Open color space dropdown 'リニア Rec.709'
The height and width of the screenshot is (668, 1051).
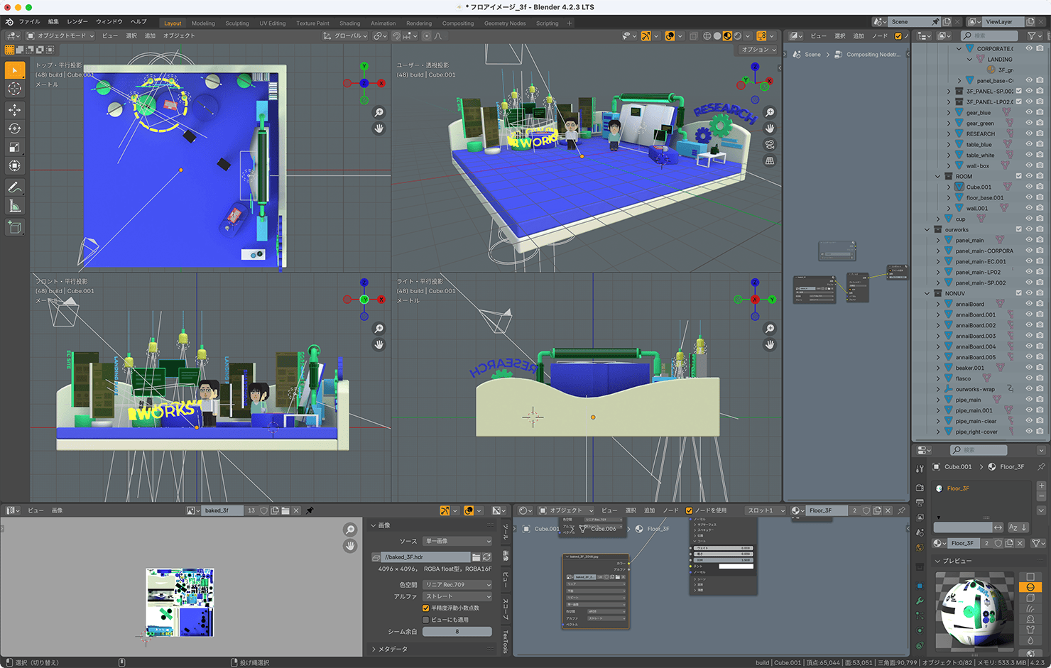tap(457, 585)
